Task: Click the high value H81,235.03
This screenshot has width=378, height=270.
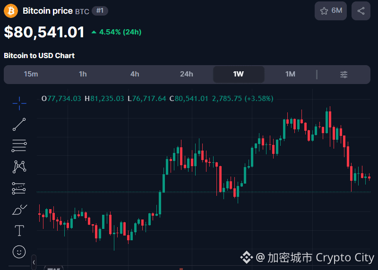Action: pos(104,99)
